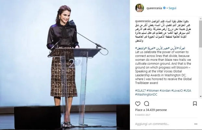Click the verified badge beside queenrania
The height and width of the screenshot is (130, 202).
[164, 8]
